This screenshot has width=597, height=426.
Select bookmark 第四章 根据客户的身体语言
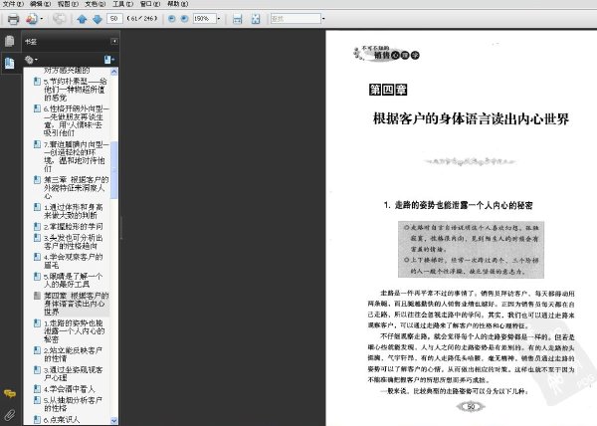(x=77, y=304)
